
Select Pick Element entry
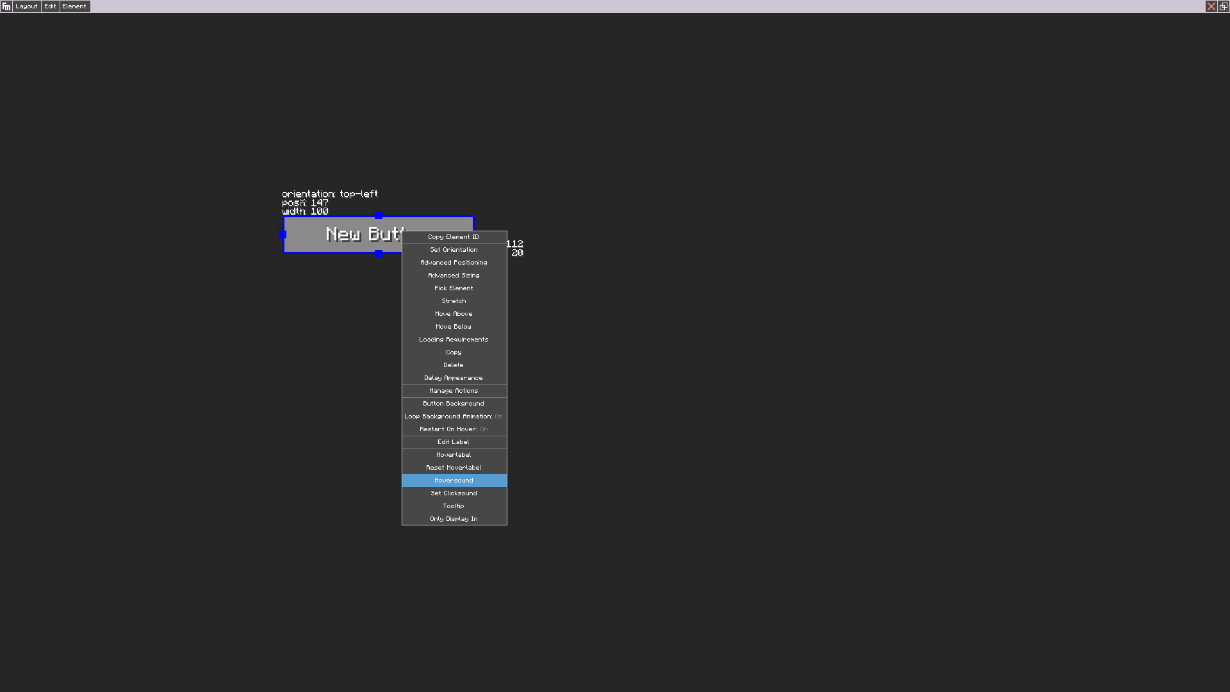pyautogui.click(x=454, y=288)
